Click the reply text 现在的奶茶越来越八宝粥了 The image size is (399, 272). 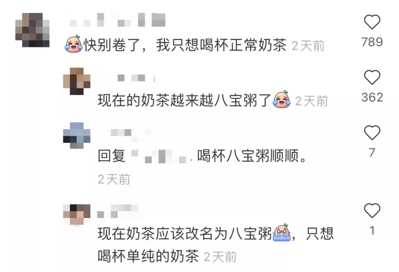click(184, 100)
